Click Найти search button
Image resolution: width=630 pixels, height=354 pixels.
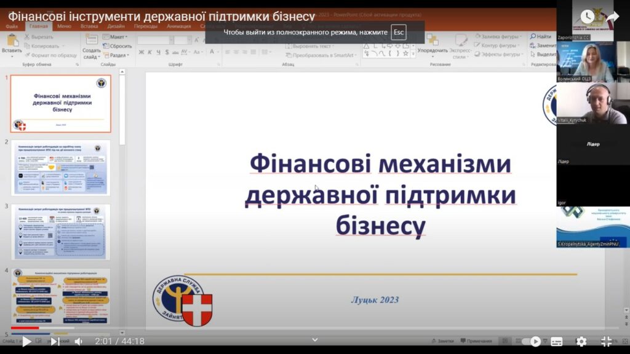point(540,36)
